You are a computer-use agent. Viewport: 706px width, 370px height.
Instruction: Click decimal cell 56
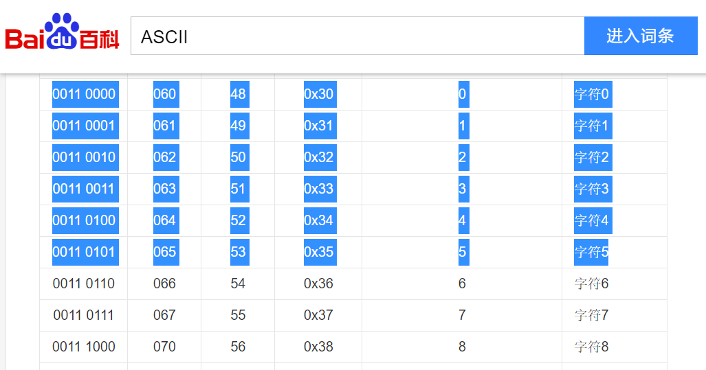click(238, 347)
